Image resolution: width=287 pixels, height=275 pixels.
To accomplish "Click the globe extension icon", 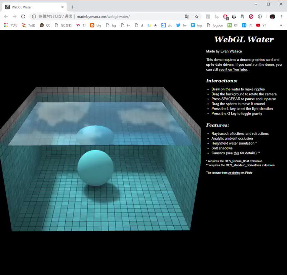I will click(234, 17).
